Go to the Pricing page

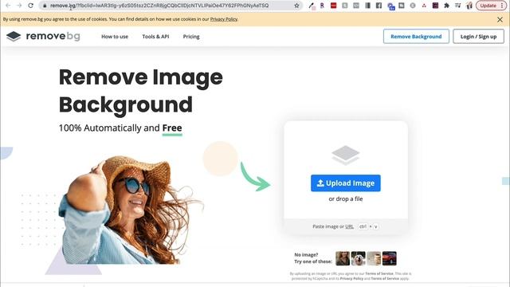pyautogui.click(x=191, y=37)
